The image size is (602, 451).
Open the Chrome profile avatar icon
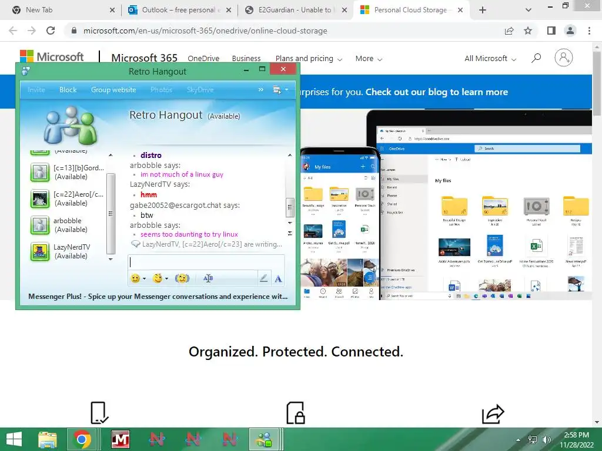point(570,31)
